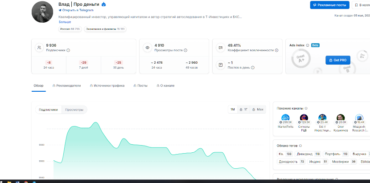Screen dimensions: 370x183
Task: Open the Рекламодатели tab
Action: tap(66, 85)
